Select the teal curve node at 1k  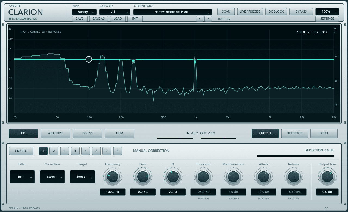tap(195, 62)
